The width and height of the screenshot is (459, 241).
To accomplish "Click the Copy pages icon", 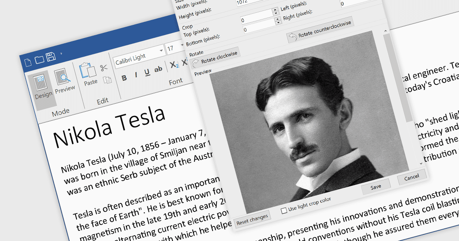I will point(108,80).
